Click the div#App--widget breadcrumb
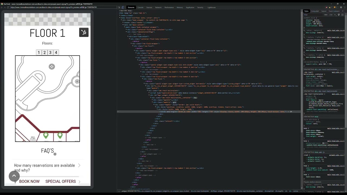This screenshot has height=195, width=347. pos(223,191)
